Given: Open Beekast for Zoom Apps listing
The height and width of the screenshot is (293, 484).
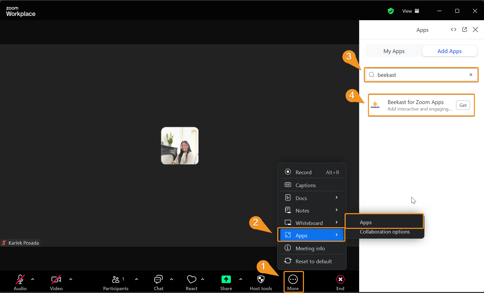Looking at the screenshot, I should point(421,105).
